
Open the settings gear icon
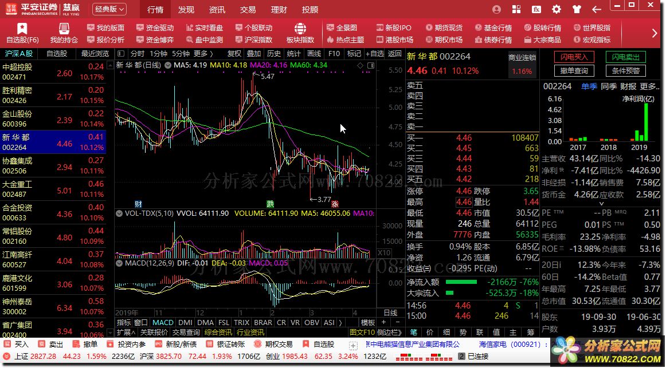click(557, 9)
